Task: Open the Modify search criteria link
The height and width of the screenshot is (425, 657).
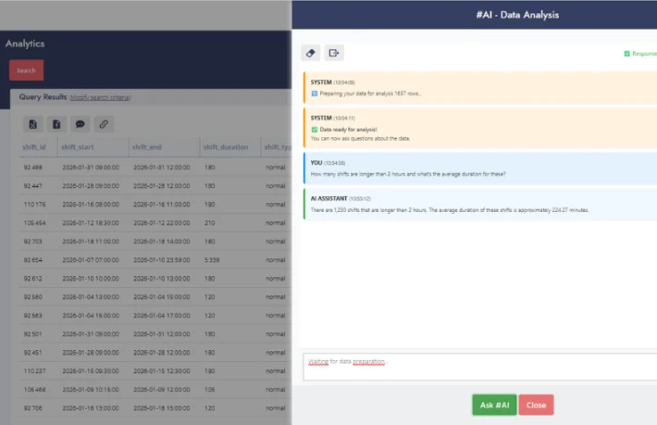Action: [100, 97]
